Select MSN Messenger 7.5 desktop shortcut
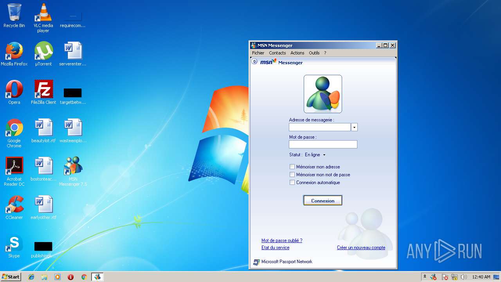The width and height of the screenshot is (501, 282). [73, 172]
